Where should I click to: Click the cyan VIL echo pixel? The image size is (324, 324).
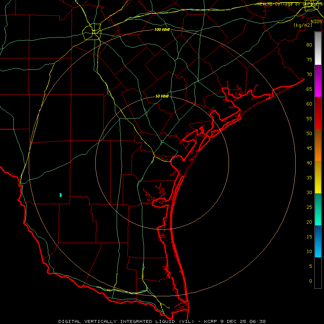click(61, 195)
